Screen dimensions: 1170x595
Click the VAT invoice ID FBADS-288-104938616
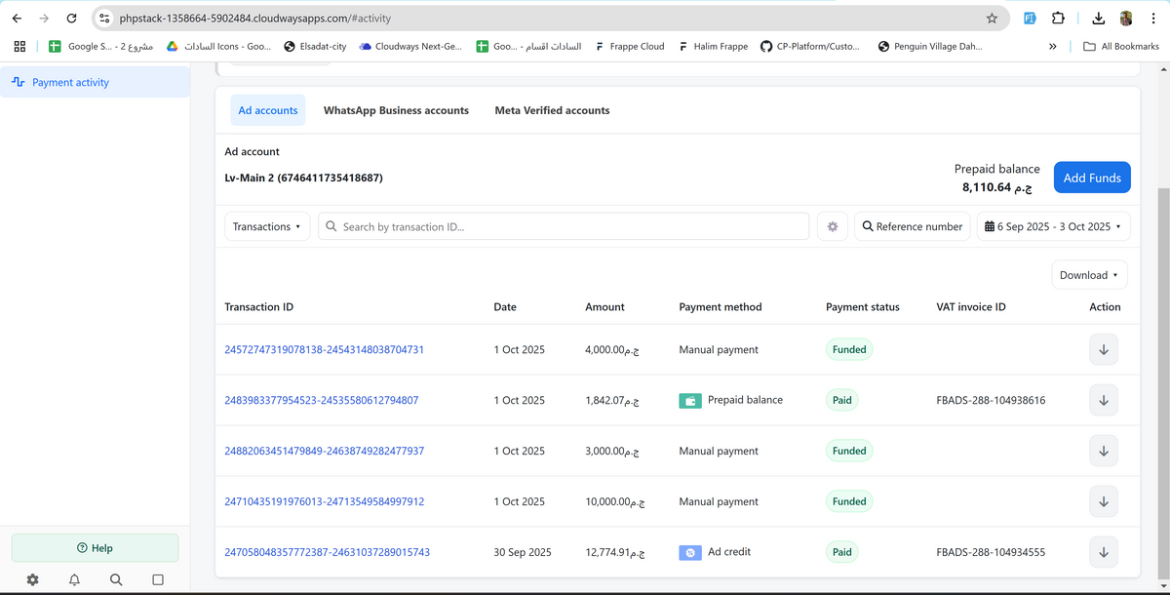tap(991, 400)
